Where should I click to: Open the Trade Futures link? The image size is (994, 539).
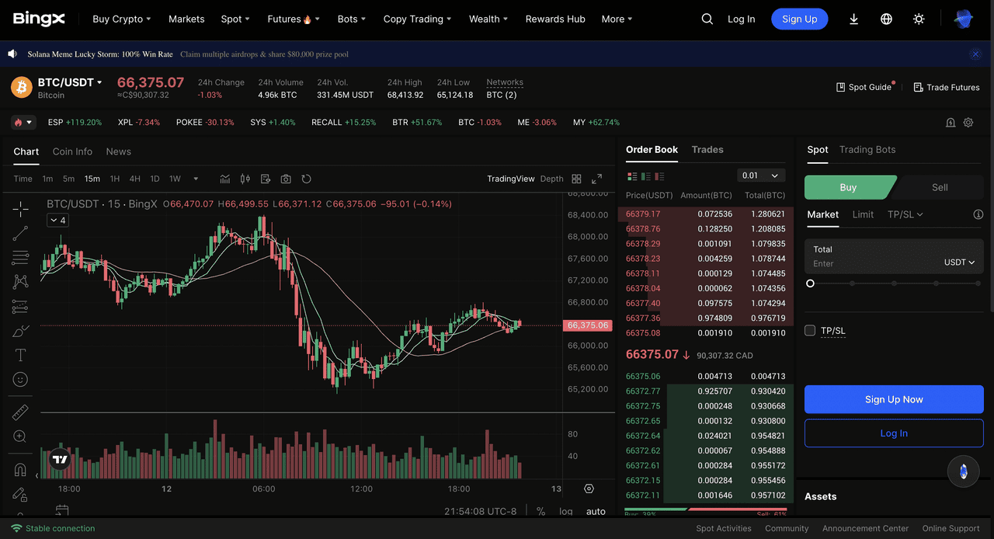coord(946,87)
